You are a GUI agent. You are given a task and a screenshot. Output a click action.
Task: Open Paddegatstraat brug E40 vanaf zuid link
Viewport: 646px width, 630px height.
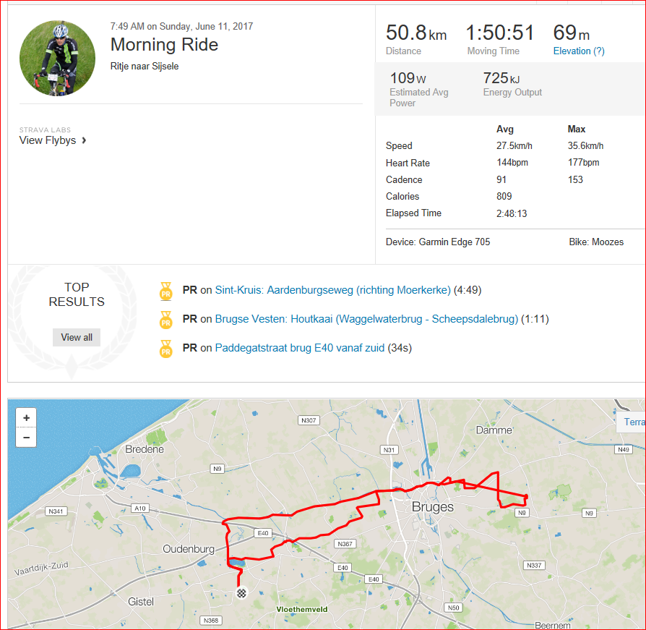pyautogui.click(x=300, y=348)
